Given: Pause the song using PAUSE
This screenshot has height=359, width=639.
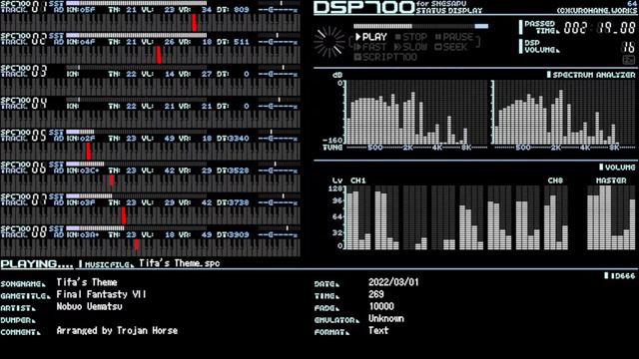Looking at the screenshot, I should (x=454, y=37).
